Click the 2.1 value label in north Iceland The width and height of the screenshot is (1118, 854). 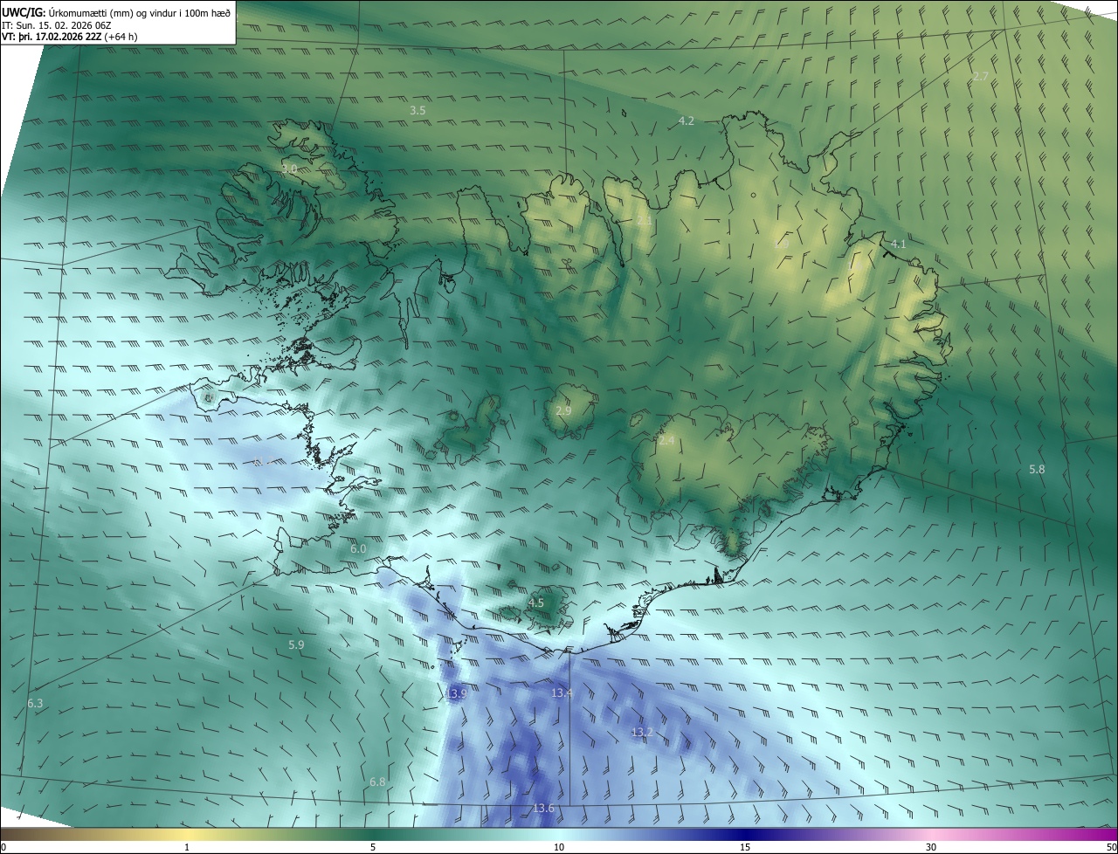click(644, 222)
